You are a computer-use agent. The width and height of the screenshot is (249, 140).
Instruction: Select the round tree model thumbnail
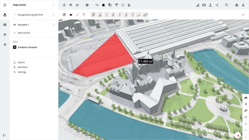click(93, 15)
